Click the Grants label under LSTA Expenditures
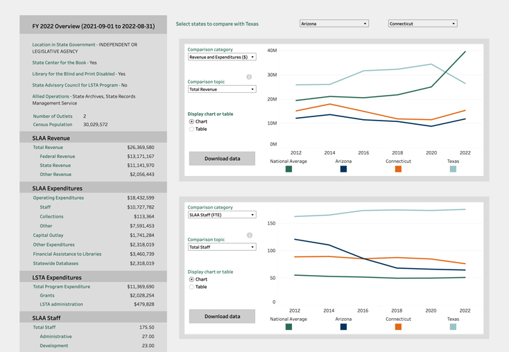Image resolution: width=509 pixels, height=352 pixels. (x=47, y=296)
